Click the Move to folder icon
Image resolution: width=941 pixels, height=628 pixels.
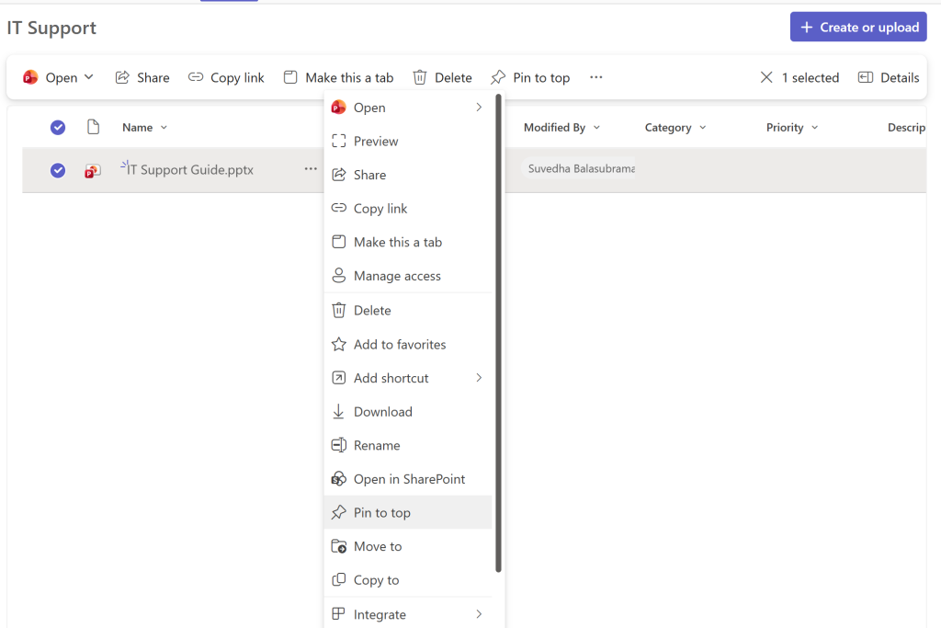tap(339, 546)
